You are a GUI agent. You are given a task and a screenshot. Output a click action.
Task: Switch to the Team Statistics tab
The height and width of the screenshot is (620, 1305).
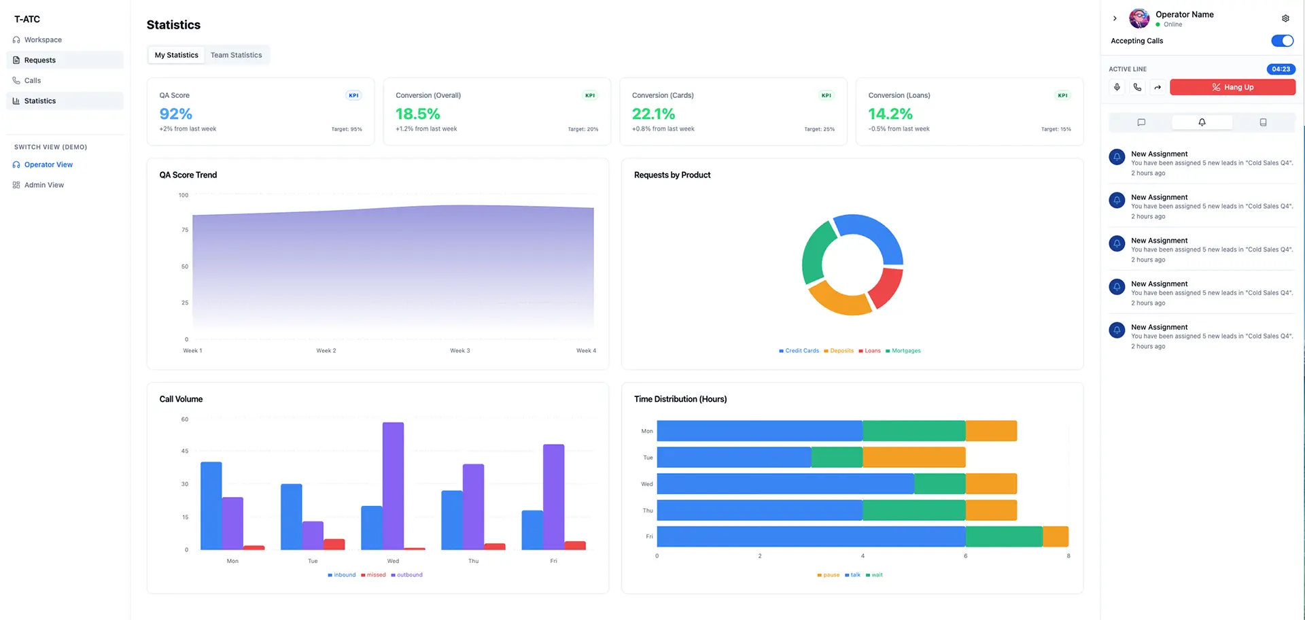point(237,54)
